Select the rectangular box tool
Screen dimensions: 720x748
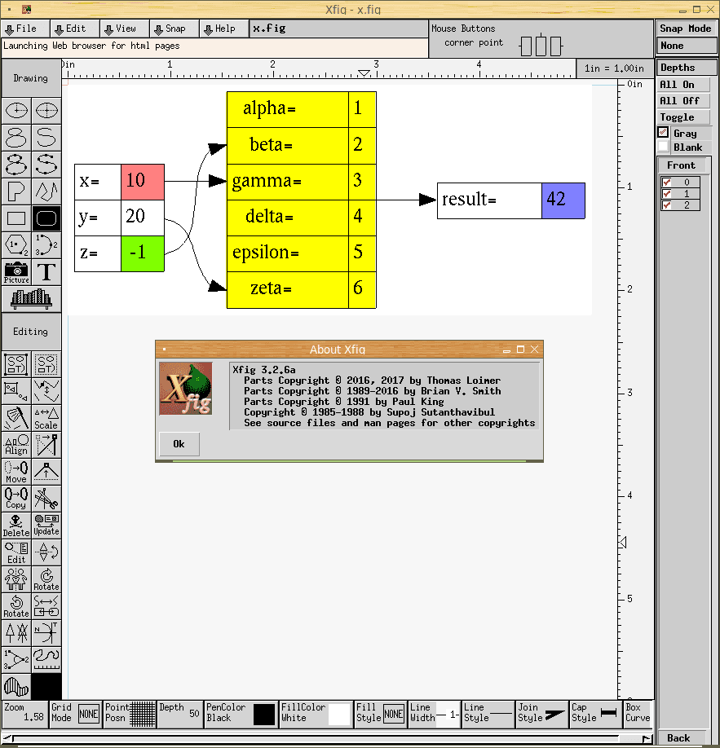16,218
